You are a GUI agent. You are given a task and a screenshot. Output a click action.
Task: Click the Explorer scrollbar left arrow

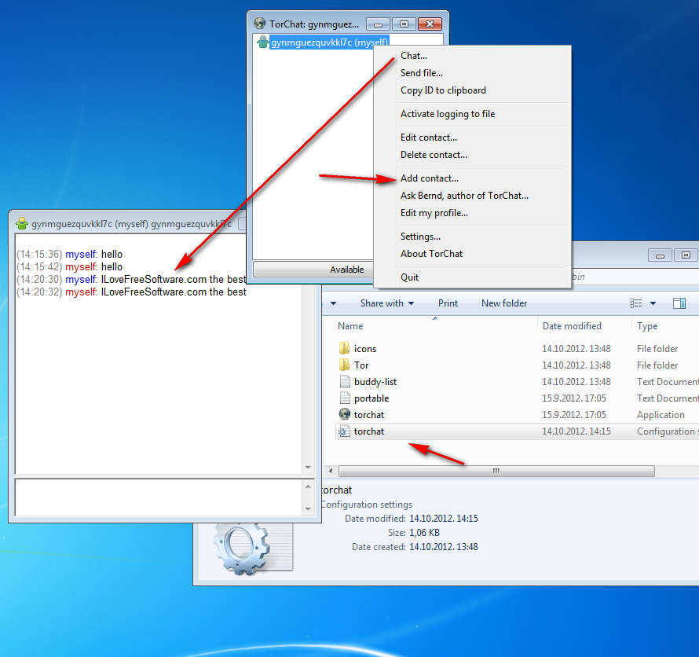pyautogui.click(x=331, y=471)
